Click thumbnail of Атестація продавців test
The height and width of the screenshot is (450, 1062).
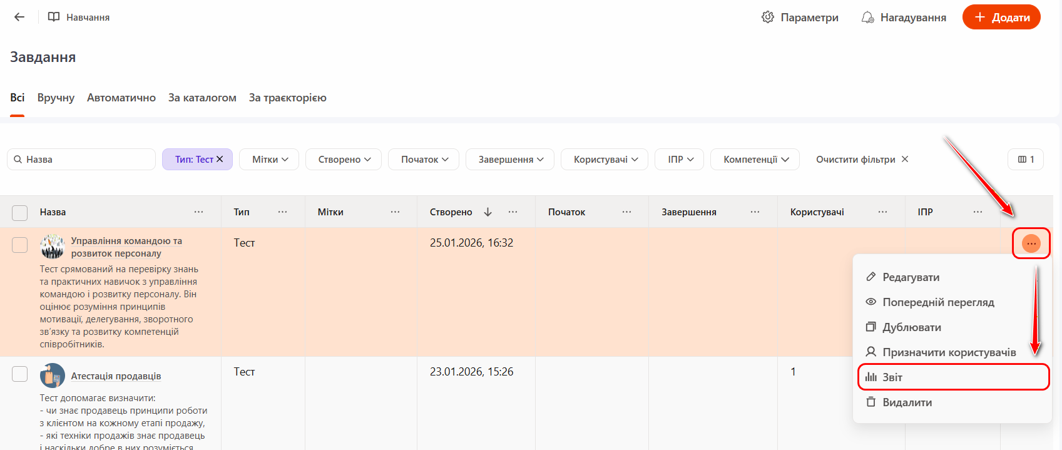pos(53,376)
